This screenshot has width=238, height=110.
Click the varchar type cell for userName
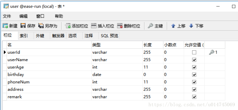pyautogui.click(x=117, y=60)
